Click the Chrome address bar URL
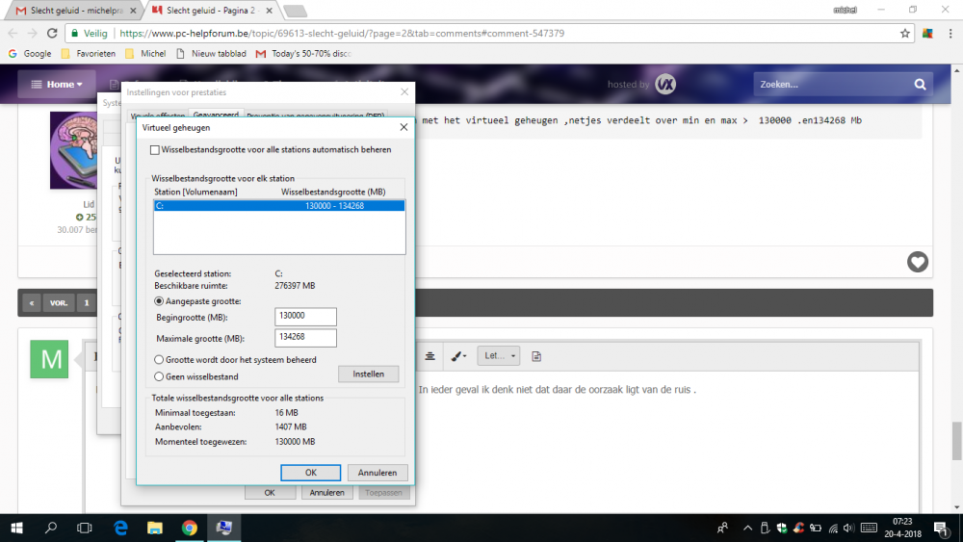 click(342, 33)
